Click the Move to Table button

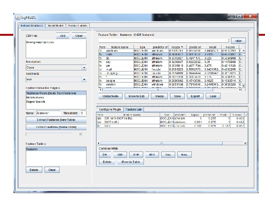131,162
